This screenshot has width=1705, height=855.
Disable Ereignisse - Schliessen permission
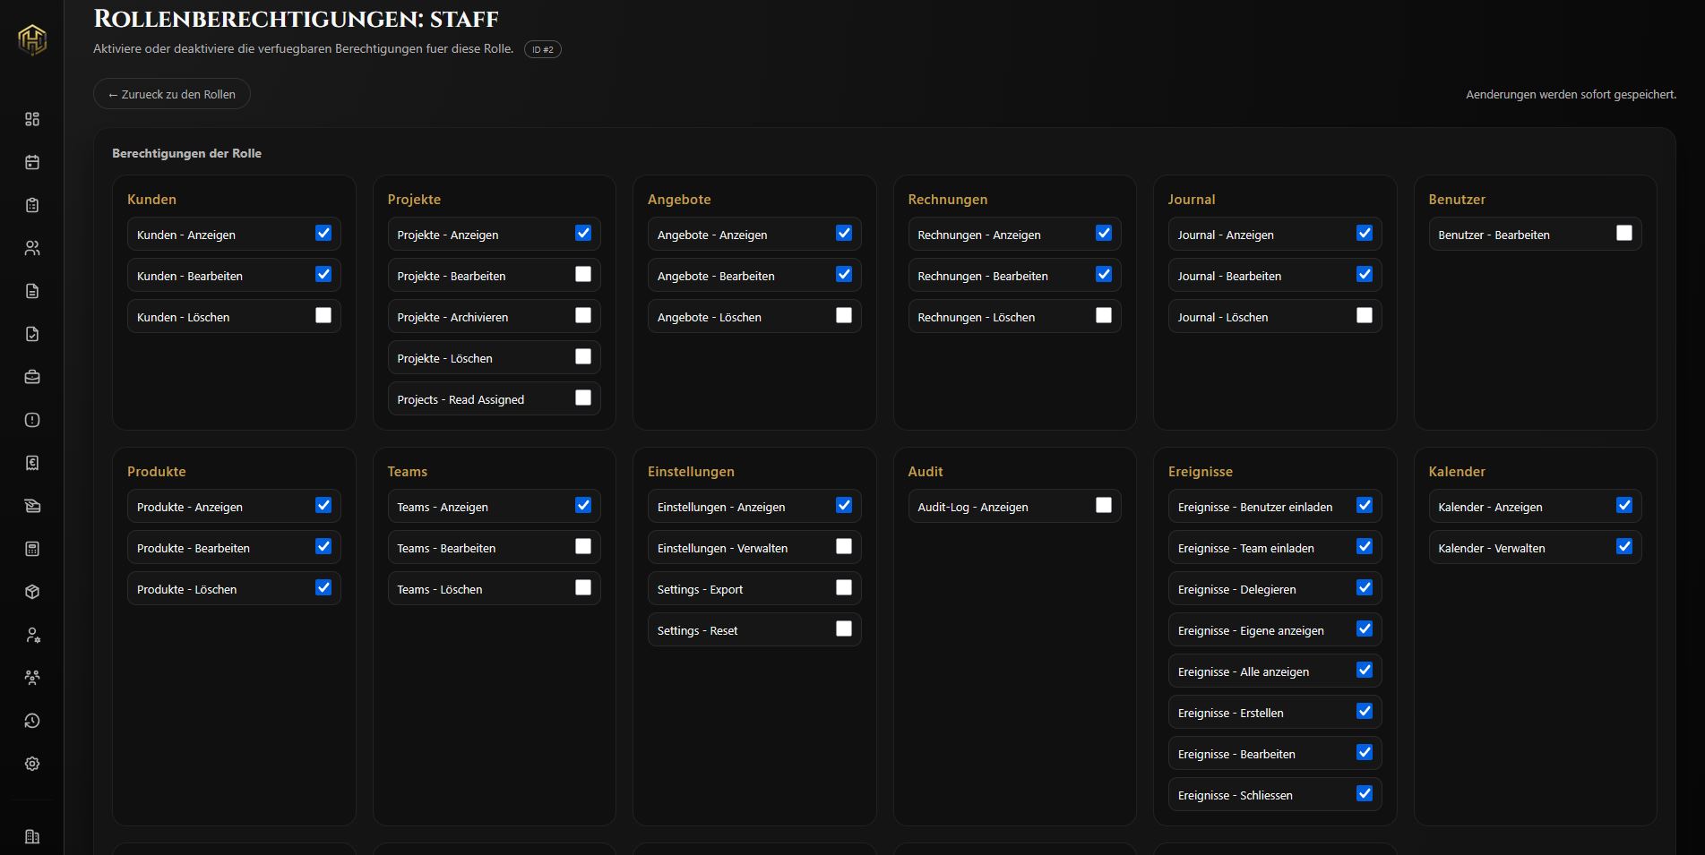1365,793
